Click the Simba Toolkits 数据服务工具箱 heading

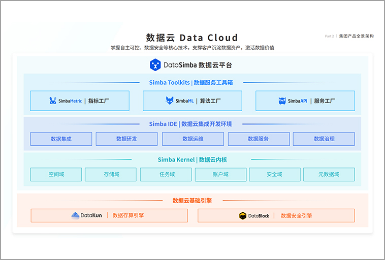coord(191,82)
